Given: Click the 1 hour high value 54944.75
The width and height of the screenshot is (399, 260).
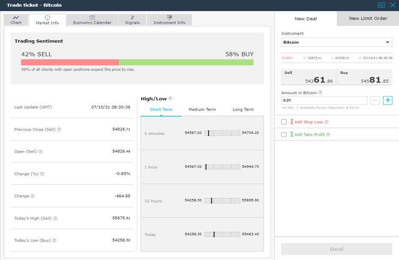Looking at the screenshot, I should tap(251, 167).
